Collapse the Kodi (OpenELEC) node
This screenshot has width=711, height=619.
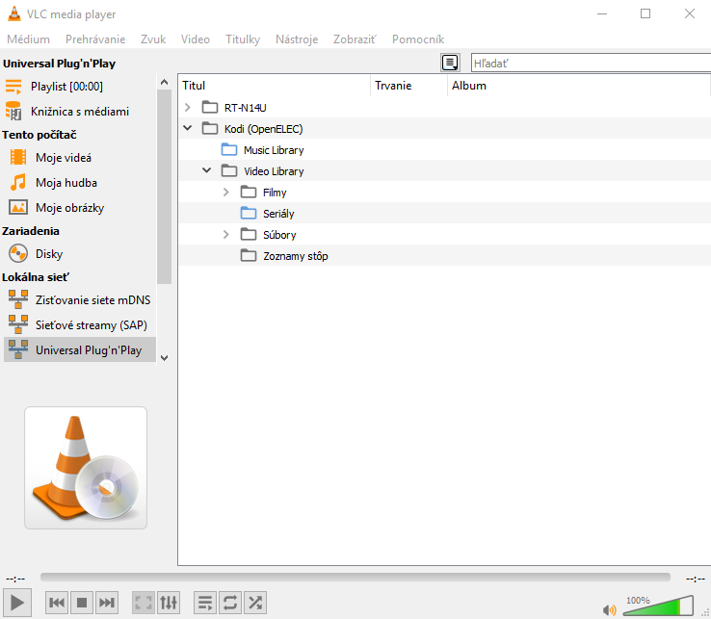point(187,128)
